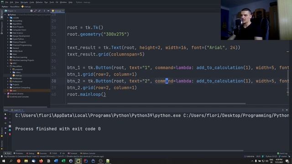Viewport: 292px width, 164px height.
Task: Open the File menu
Action: coord(7,2)
